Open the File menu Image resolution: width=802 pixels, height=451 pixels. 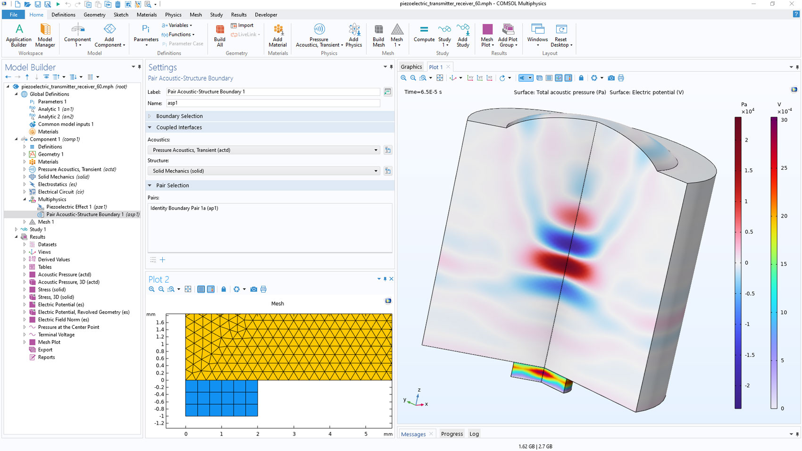pyautogui.click(x=13, y=15)
